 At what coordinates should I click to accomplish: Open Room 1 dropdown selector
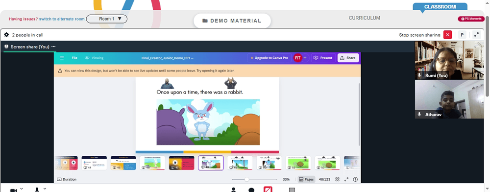click(x=107, y=19)
